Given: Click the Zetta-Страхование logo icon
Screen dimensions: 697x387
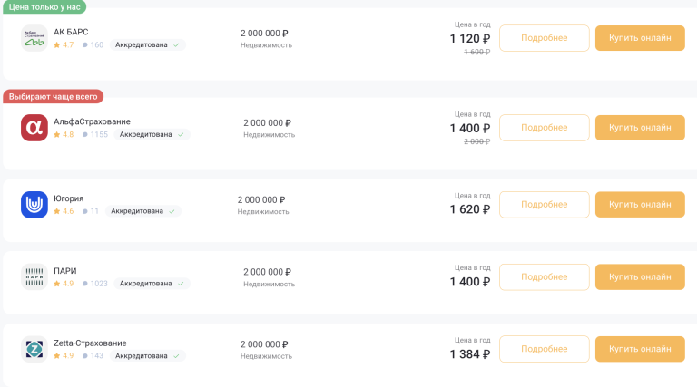Looking at the screenshot, I should click(x=34, y=349).
